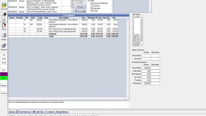The height and width of the screenshot is (116, 206).
Task: Click the estimate note text box
Action: tap(69, 105)
